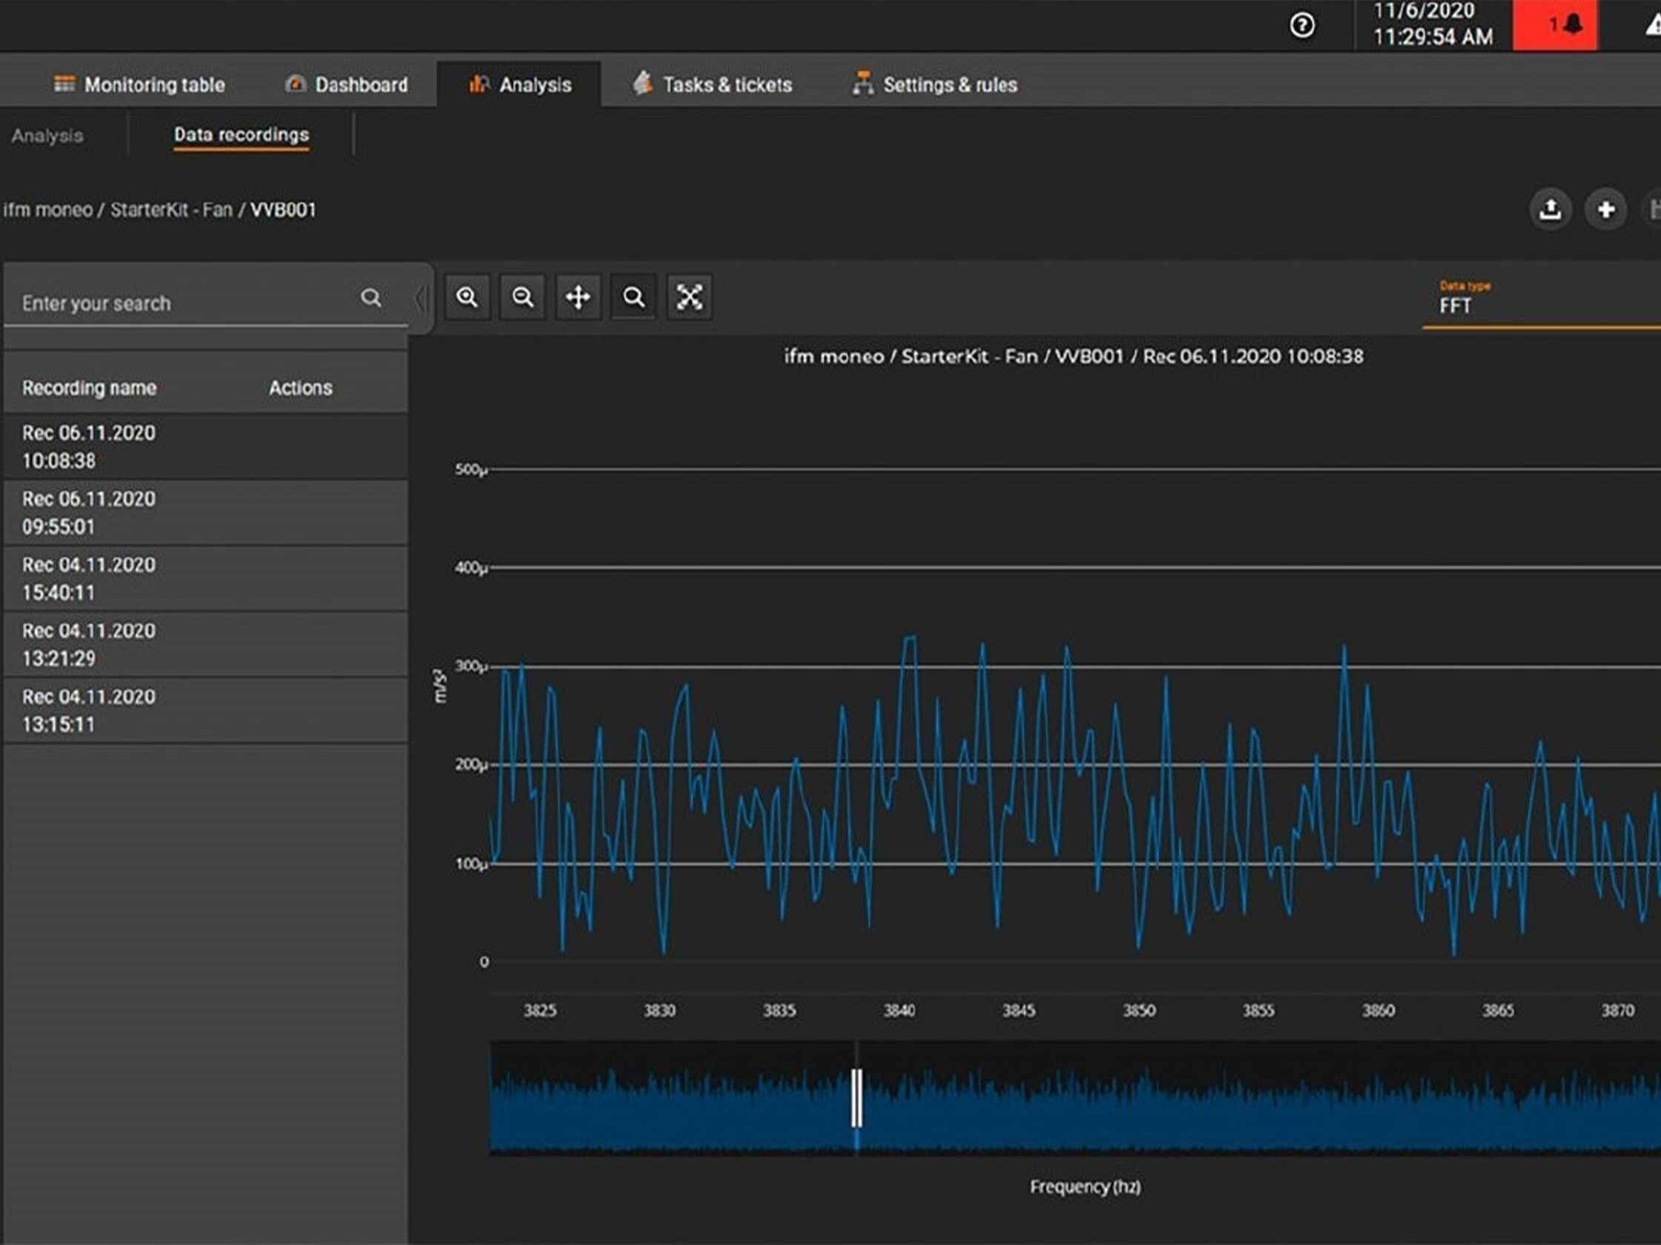Open the help question mark icon
This screenshot has height=1245, width=1661.
pos(1303,26)
